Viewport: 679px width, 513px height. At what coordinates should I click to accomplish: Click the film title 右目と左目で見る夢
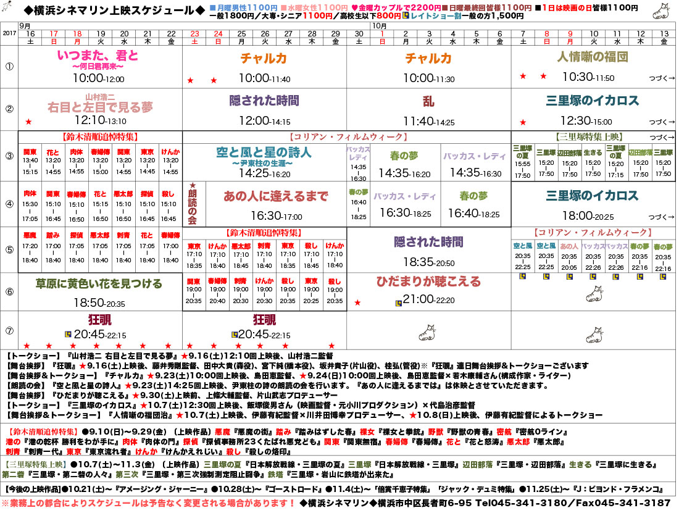[100, 107]
